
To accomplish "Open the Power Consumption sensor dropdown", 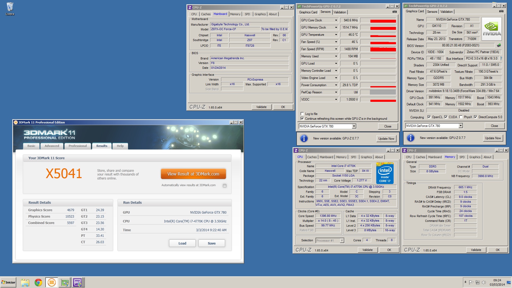I will click(336, 85).
